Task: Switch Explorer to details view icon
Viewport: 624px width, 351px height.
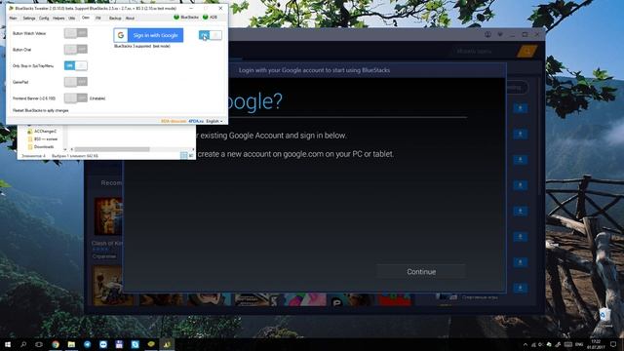Action: [x=184, y=156]
